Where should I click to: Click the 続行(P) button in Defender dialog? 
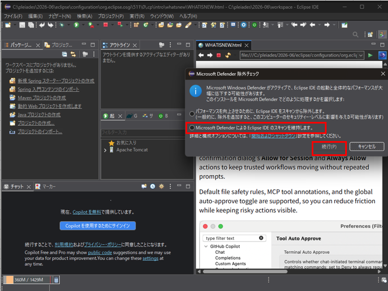pos(329,147)
